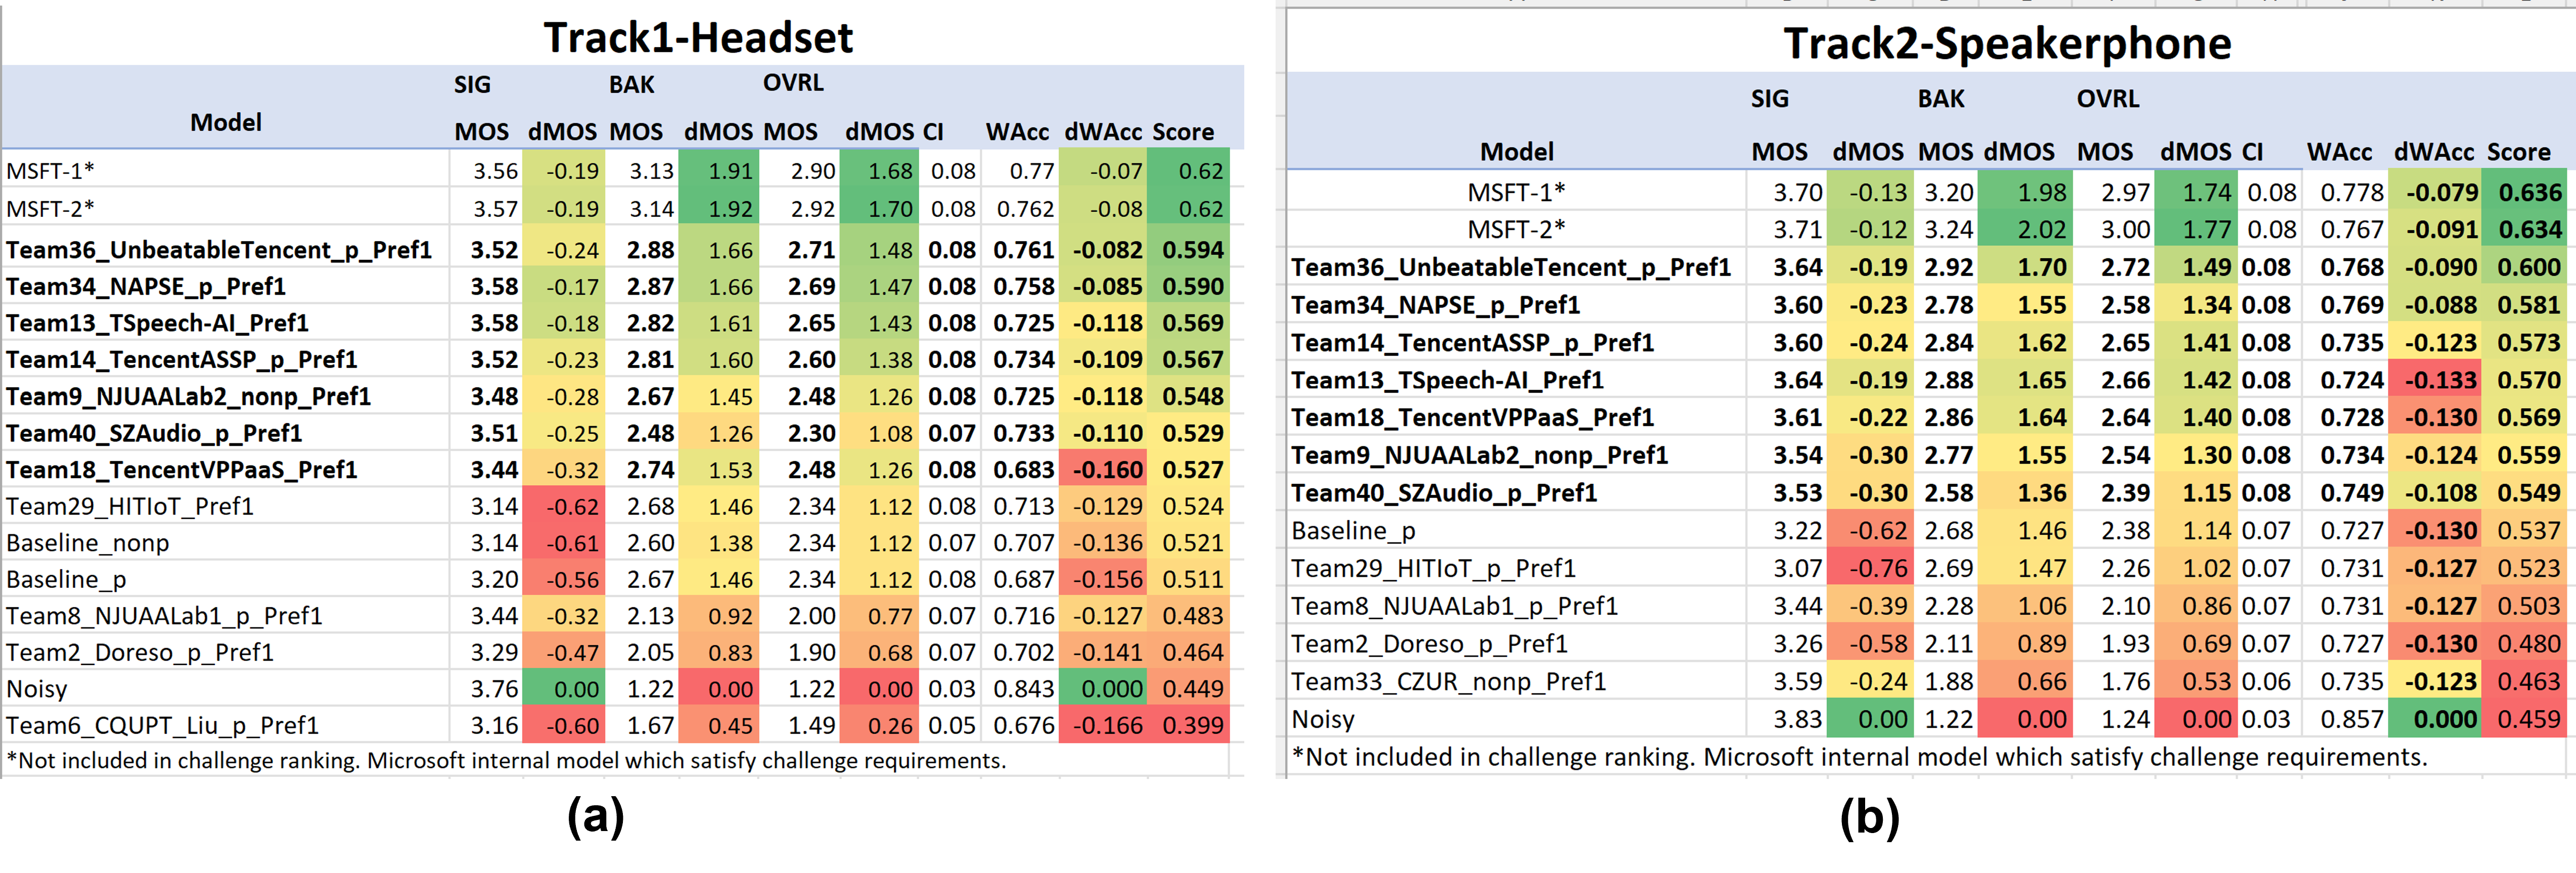Click the Track2-Speakerphone table title
2576x873 pixels.
click(x=2007, y=44)
